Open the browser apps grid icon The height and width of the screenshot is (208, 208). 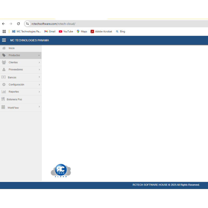[4, 31]
